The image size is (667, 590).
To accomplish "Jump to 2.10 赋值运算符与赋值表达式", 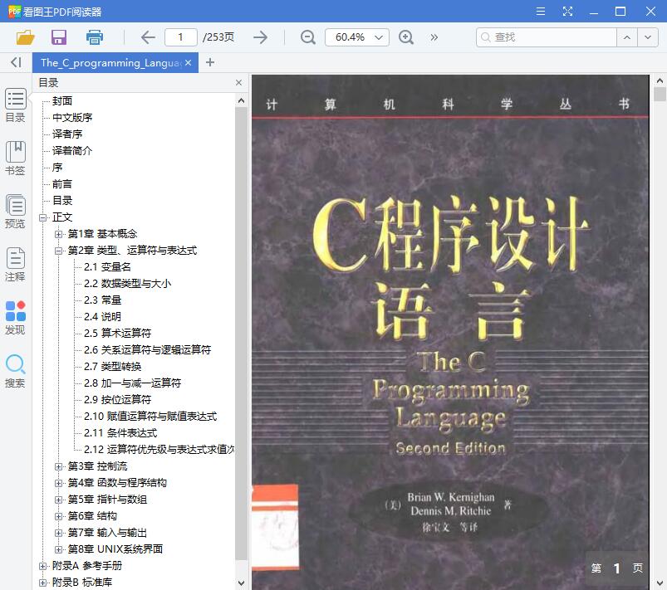I will click(150, 416).
